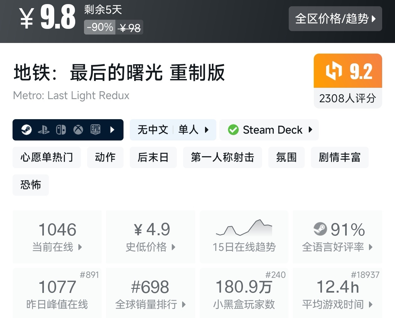The width and height of the screenshot is (395, 318).
Task: Expand Steam Deck compatibility details
Action: (269, 130)
